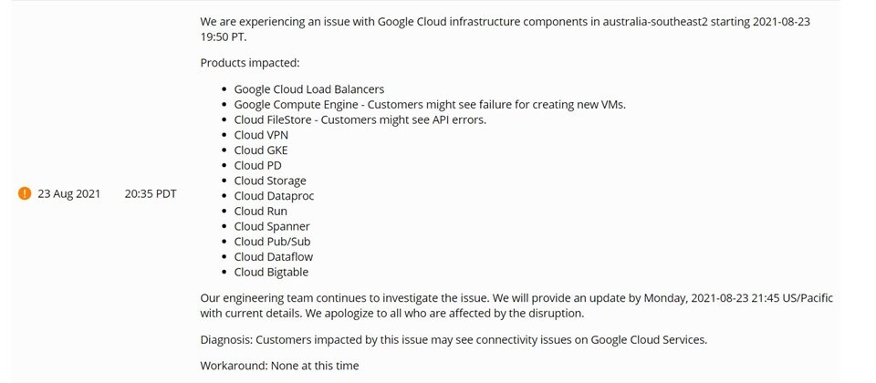Select Google Cloud Load Balancers list item
The width and height of the screenshot is (876, 383).
(x=309, y=89)
